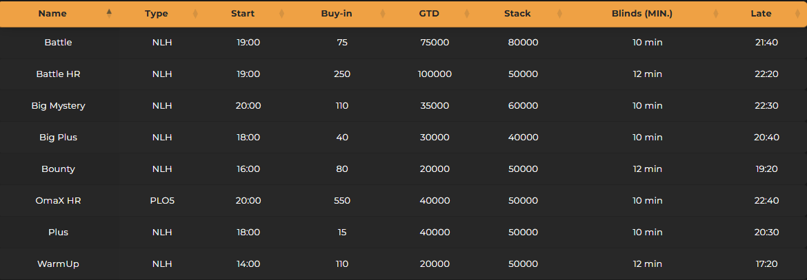The width and height of the screenshot is (807, 280).
Task: Open the Big Mystery tournament row
Action: (58, 105)
